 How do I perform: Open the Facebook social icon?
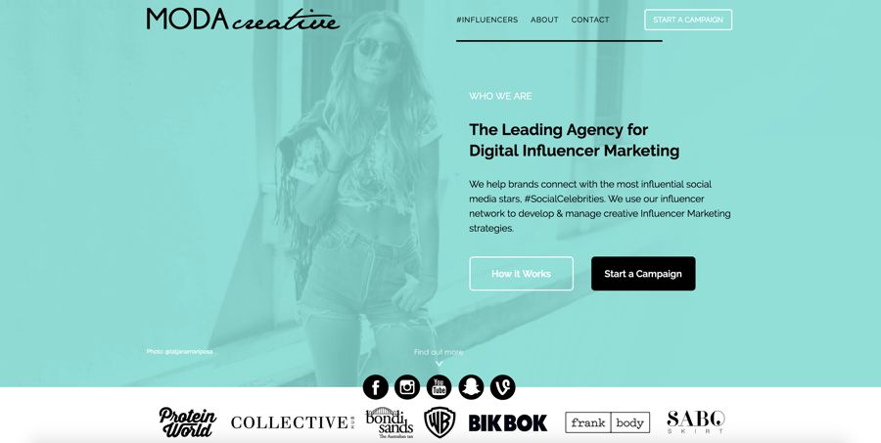point(375,387)
